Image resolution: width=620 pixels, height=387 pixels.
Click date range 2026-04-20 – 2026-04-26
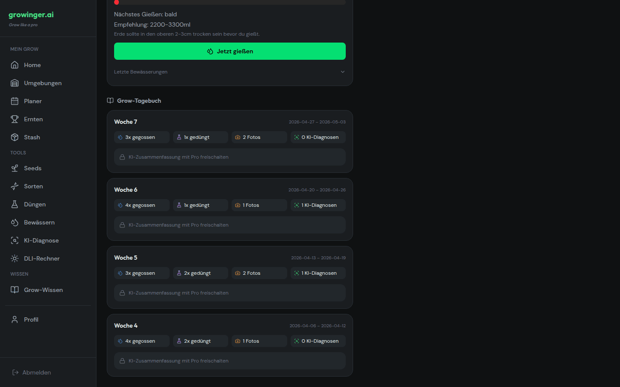pos(317,190)
